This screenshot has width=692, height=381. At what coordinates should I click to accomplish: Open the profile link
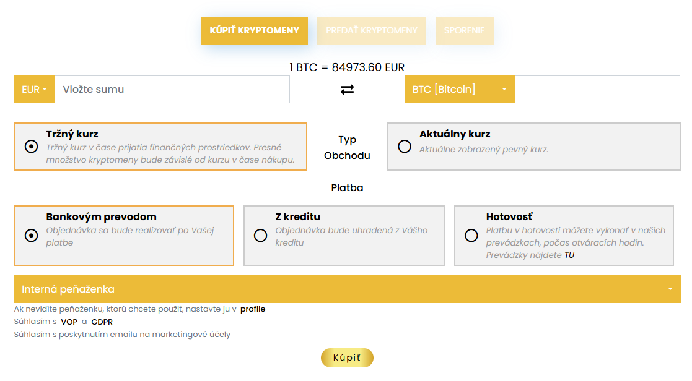pos(253,309)
